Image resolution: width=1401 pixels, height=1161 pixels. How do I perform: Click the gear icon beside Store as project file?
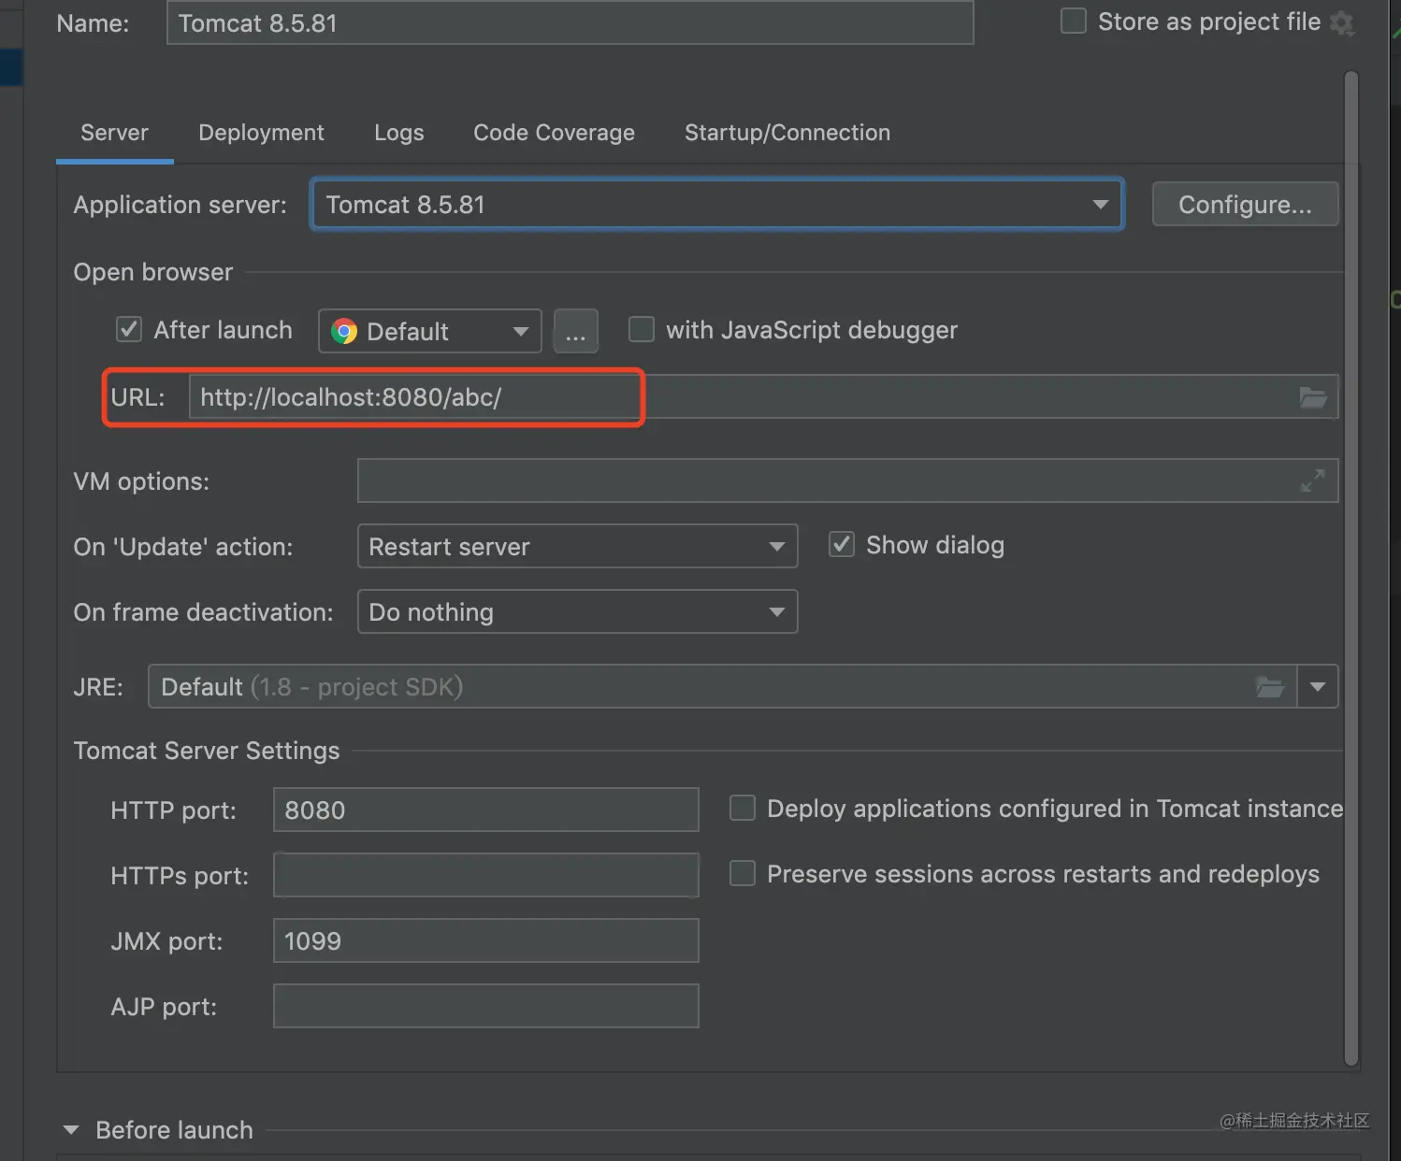pos(1342,22)
